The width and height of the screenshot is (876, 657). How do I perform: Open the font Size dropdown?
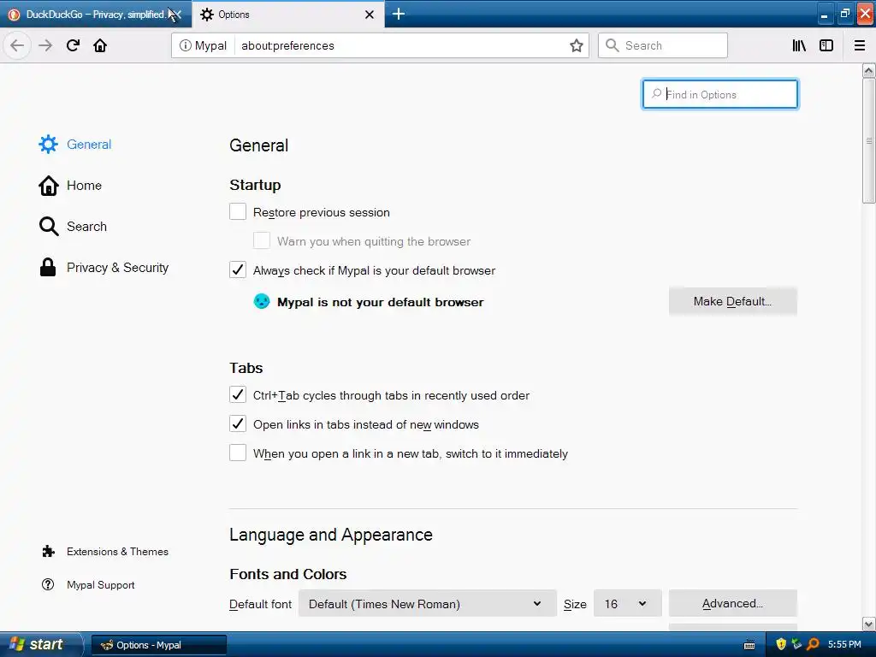pos(627,603)
